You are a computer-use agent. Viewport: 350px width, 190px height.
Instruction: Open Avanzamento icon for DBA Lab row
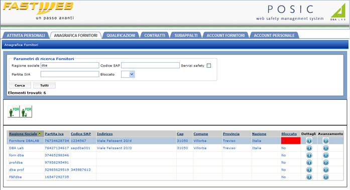(x=326, y=148)
